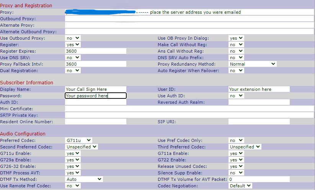Screen dimensions: 315x190
Task: Focus the Password text field
Action: pos(95,96)
